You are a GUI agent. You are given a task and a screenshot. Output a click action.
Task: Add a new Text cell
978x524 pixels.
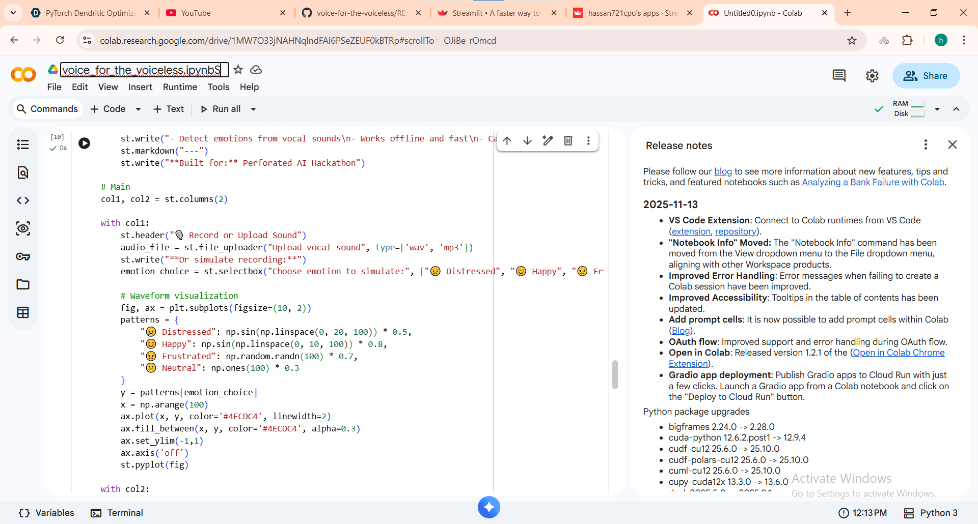(x=169, y=109)
